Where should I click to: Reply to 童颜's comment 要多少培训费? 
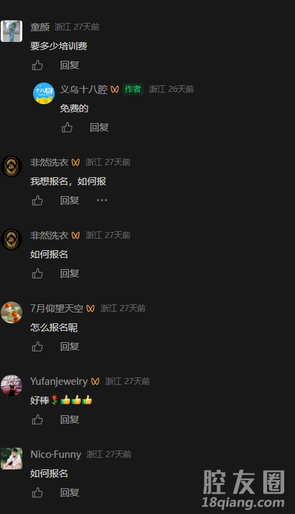point(70,65)
